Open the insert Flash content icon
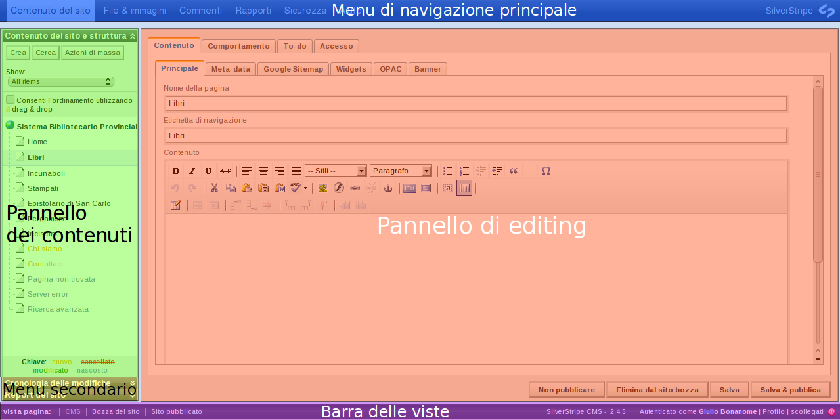Screen dimensions: 840x420 [339, 188]
